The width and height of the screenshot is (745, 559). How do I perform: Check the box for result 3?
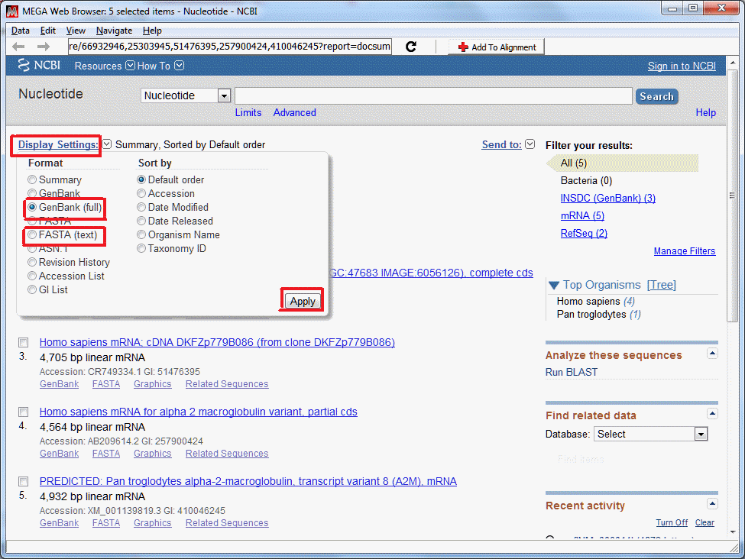click(23, 342)
